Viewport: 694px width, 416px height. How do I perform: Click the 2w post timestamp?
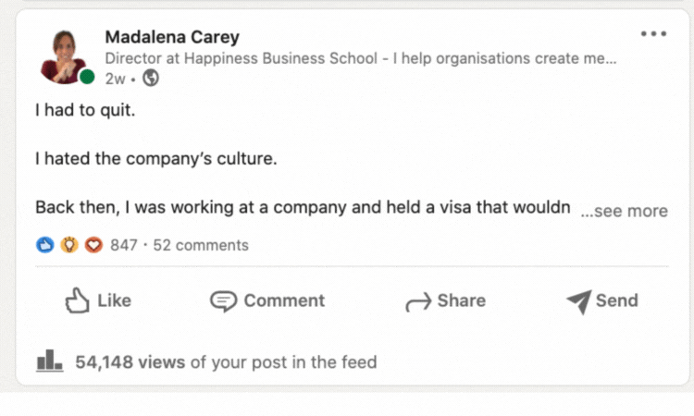[115, 79]
